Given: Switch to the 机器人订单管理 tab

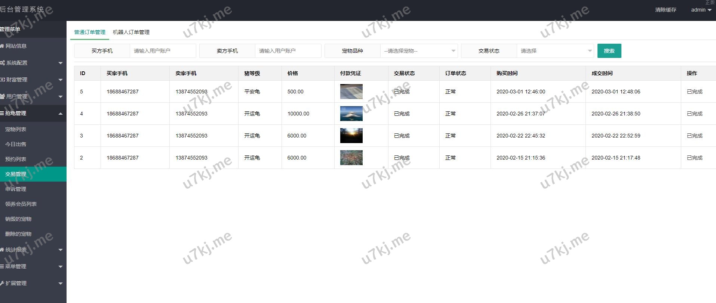Looking at the screenshot, I should [131, 32].
